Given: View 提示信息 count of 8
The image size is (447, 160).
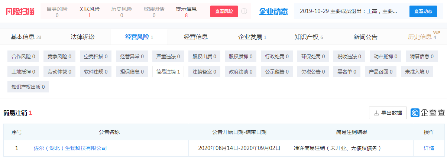Looking at the screenshot, I should pyautogui.click(x=186, y=12).
